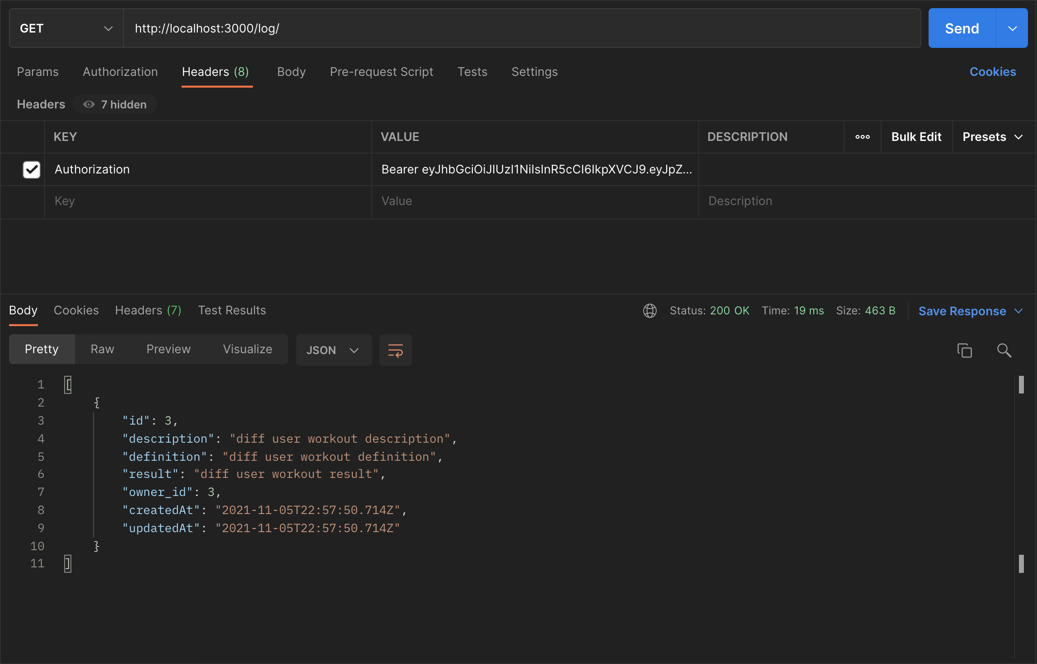
Task: Uncheck the Authorization header row
Action: click(31, 169)
